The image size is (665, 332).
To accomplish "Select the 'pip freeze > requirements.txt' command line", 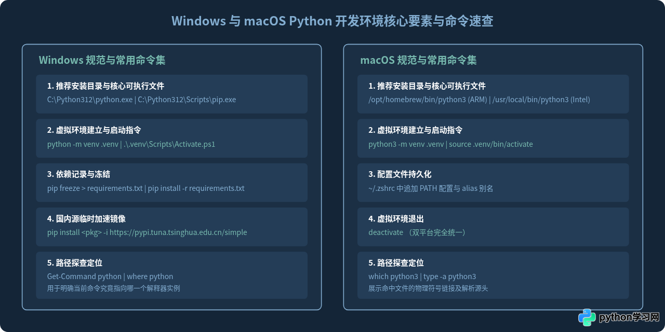I will coord(145,188).
